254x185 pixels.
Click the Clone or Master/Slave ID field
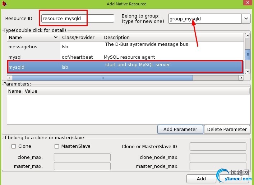tap(218, 146)
